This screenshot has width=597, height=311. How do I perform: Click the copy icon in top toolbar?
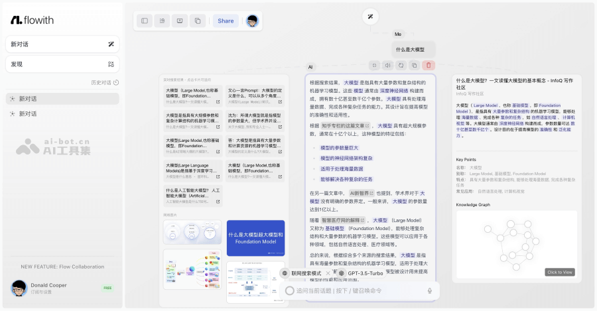coord(197,21)
